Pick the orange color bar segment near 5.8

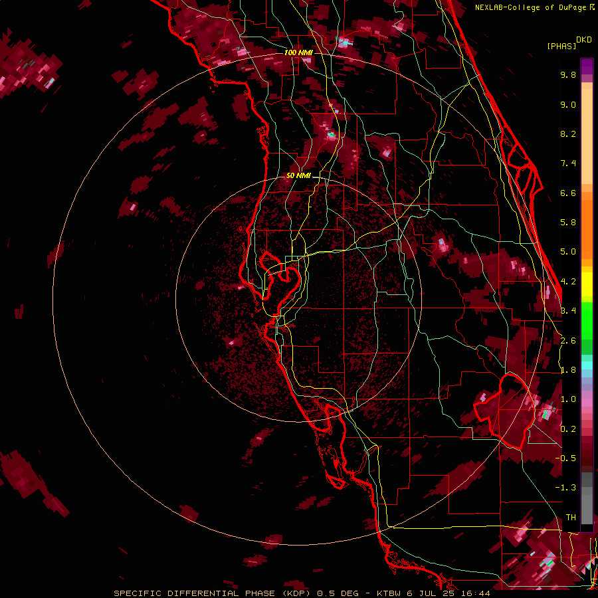pyautogui.click(x=587, y=225)
